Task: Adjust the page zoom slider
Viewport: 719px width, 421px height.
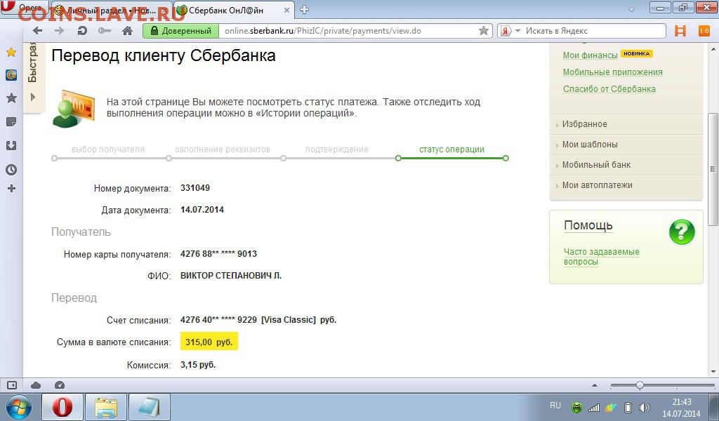Action: pyautogui.click(x=639, y=385)
